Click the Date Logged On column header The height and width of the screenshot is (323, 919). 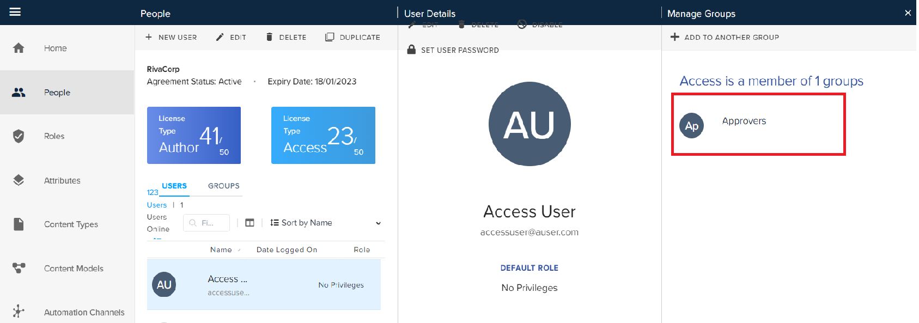[287, 249]
